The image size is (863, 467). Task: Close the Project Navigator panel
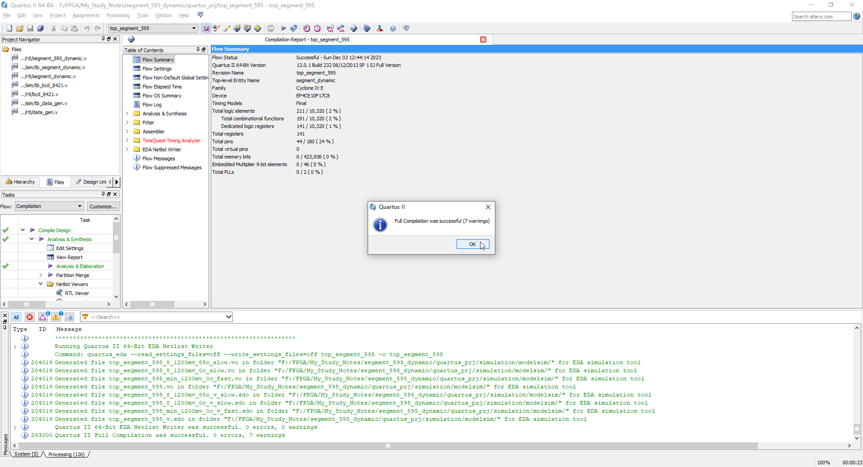(115, 39)
